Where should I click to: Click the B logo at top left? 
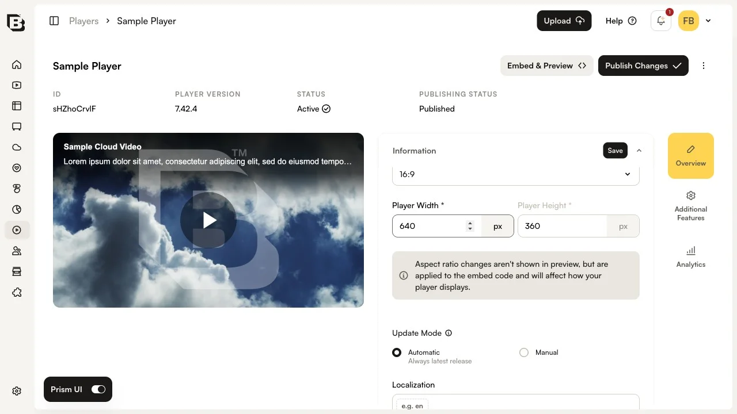(x=16, y=22)
